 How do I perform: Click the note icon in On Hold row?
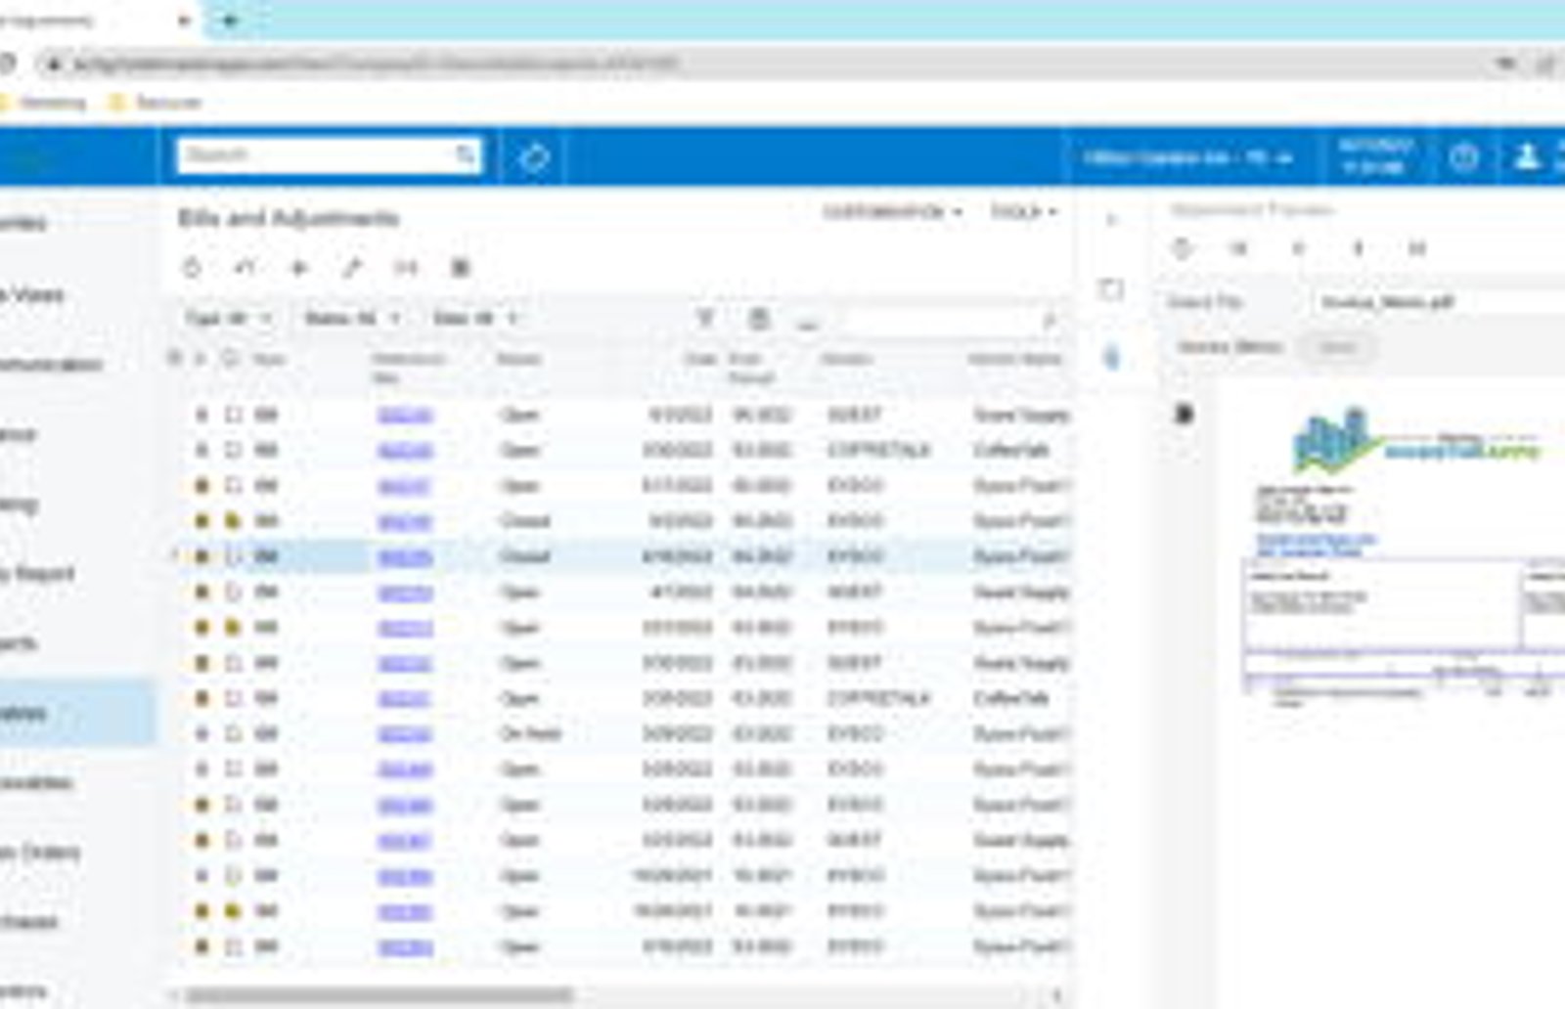coord(233,733)
